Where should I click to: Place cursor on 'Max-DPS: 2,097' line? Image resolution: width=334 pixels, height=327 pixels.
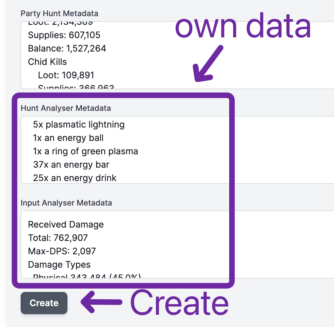pos(62,251)
